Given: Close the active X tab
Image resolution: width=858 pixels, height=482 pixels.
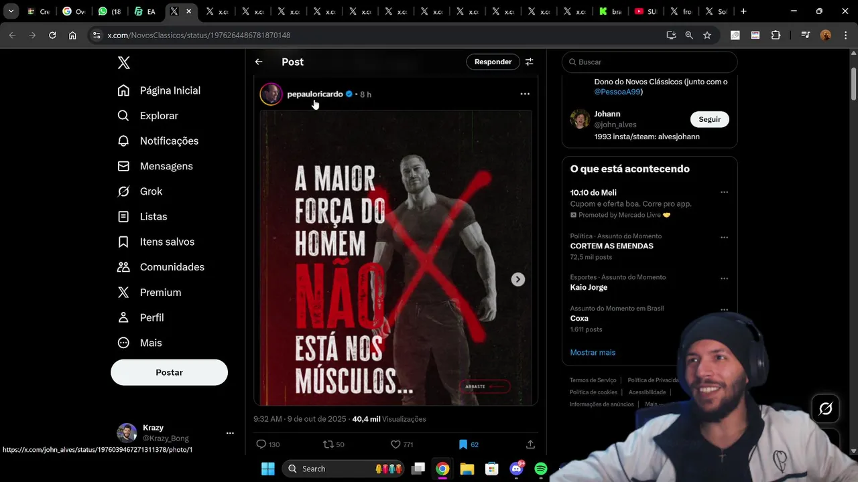Looking at the screenshot, I should 188,11.
